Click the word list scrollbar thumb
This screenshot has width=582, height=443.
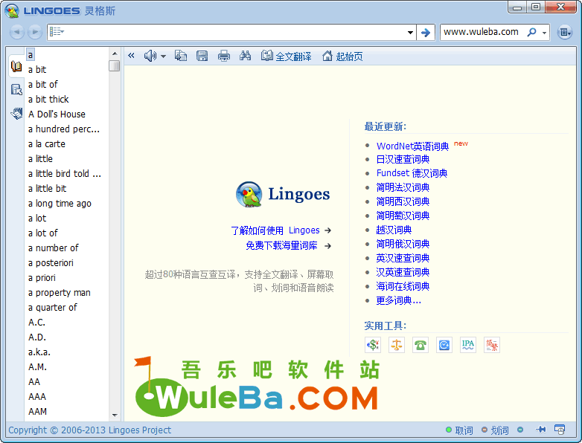[115, 65]
